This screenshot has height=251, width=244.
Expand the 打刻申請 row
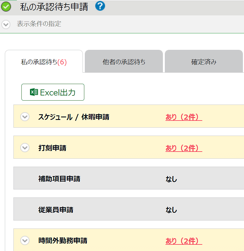coord(25,148)
